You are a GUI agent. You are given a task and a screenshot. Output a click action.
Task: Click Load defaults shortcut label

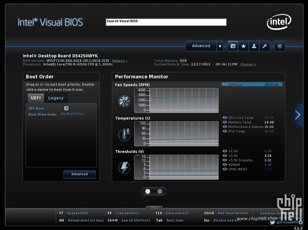(127, 213)
